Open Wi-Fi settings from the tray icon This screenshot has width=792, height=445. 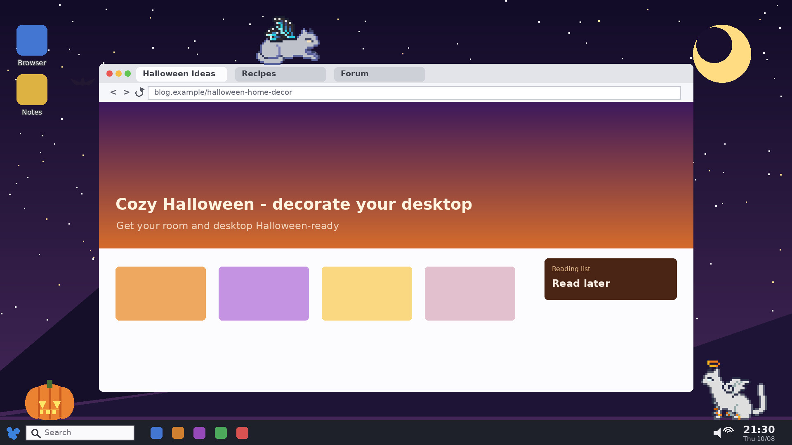728,431
